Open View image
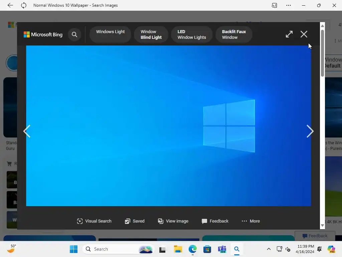342x257 pixels. [173, 221]
